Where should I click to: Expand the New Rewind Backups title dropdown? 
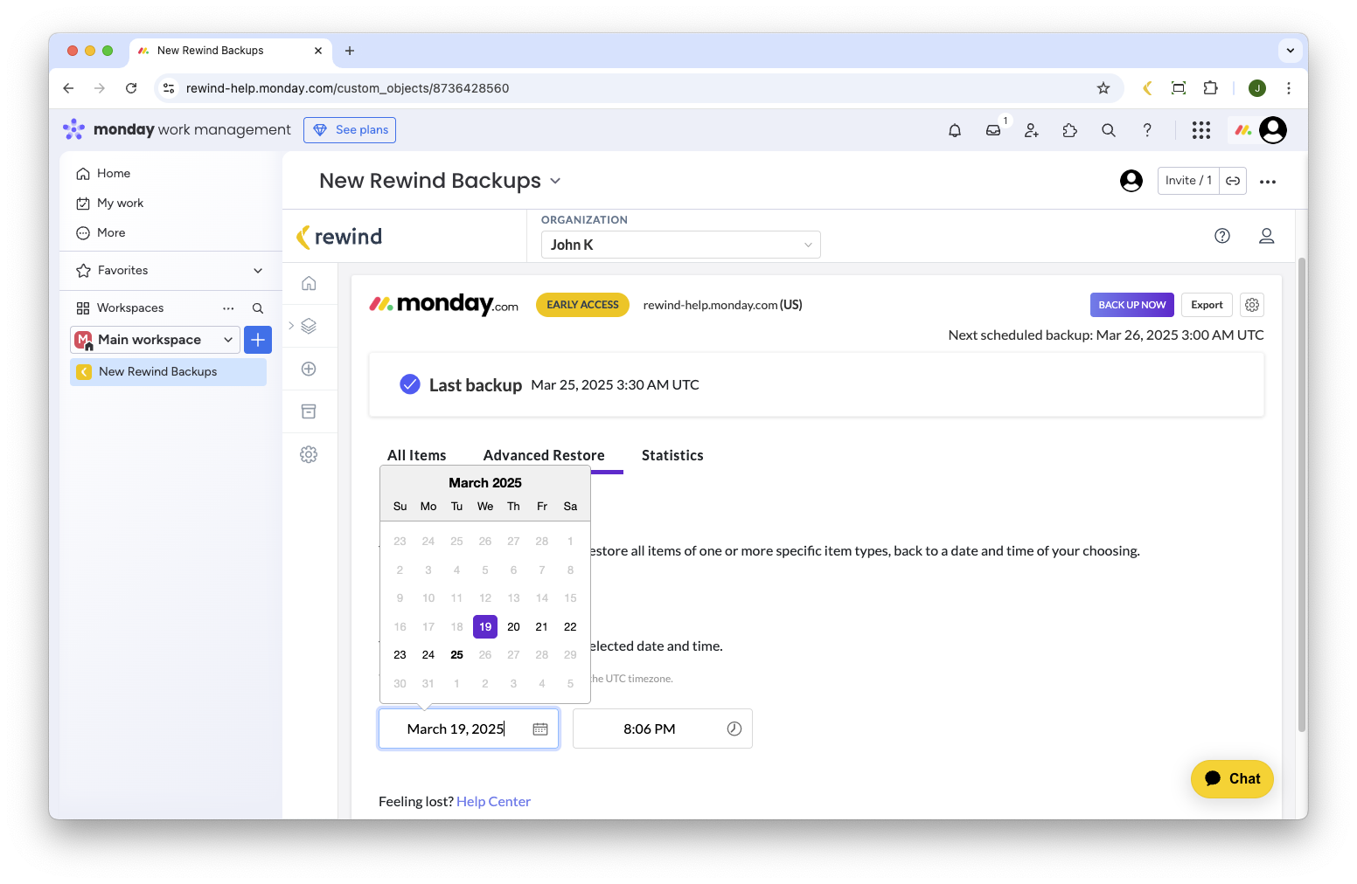tap(555, 182)
